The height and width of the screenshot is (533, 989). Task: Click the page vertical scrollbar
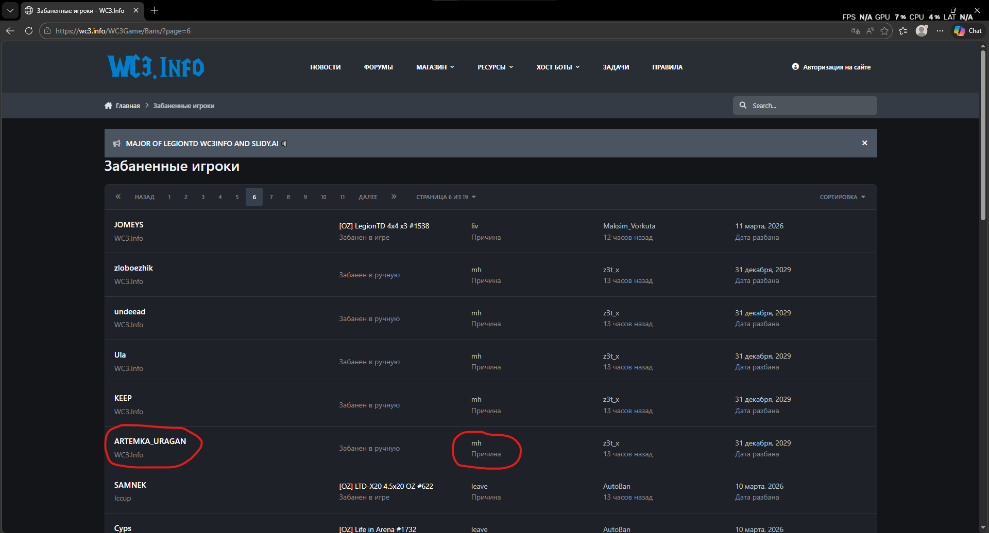pyautogui.click(x=983, y=136)
